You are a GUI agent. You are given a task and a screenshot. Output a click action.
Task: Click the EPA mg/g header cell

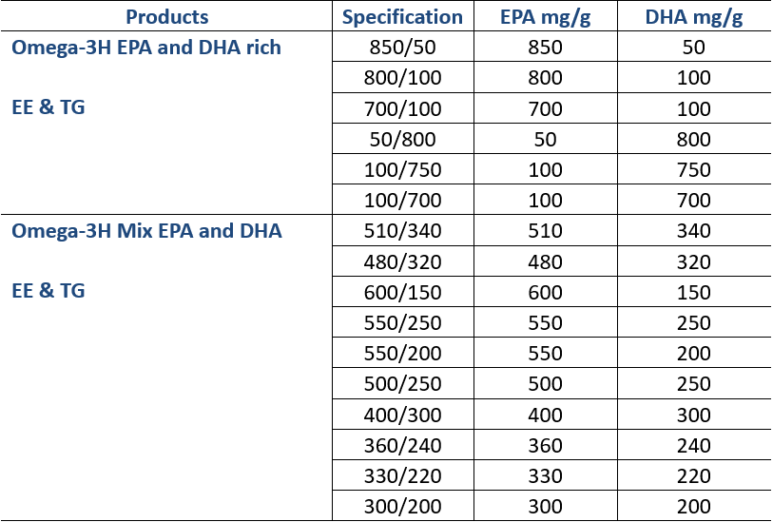pyautogui.click(x=545, y=17)
